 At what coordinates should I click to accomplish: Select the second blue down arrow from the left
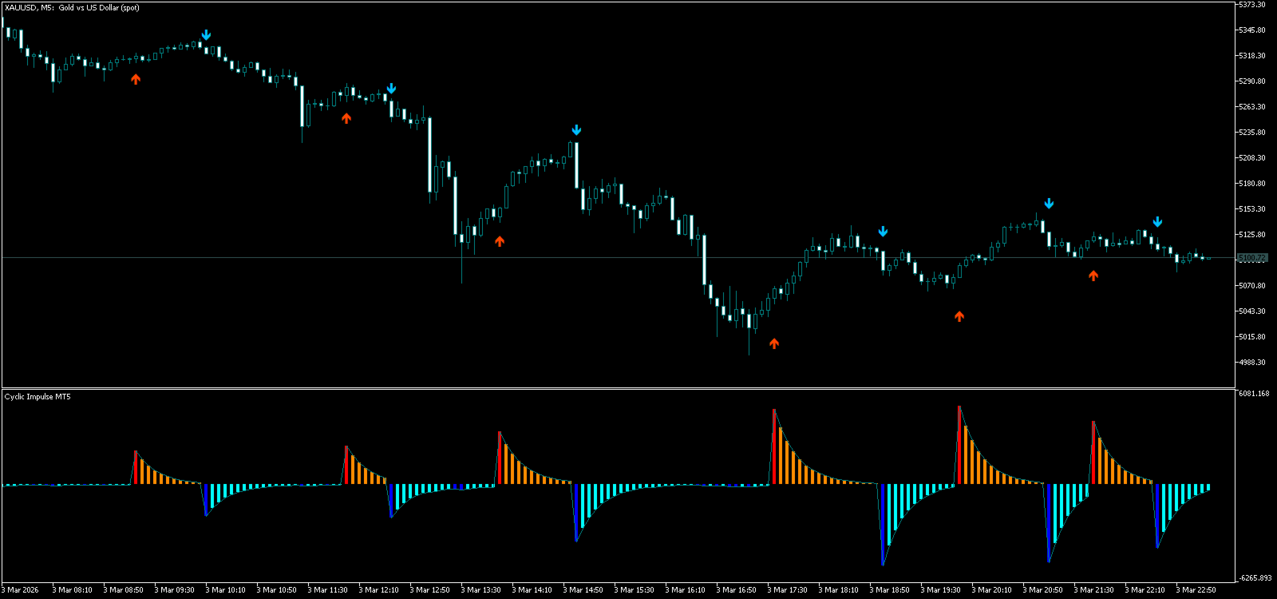pos(391,89)
